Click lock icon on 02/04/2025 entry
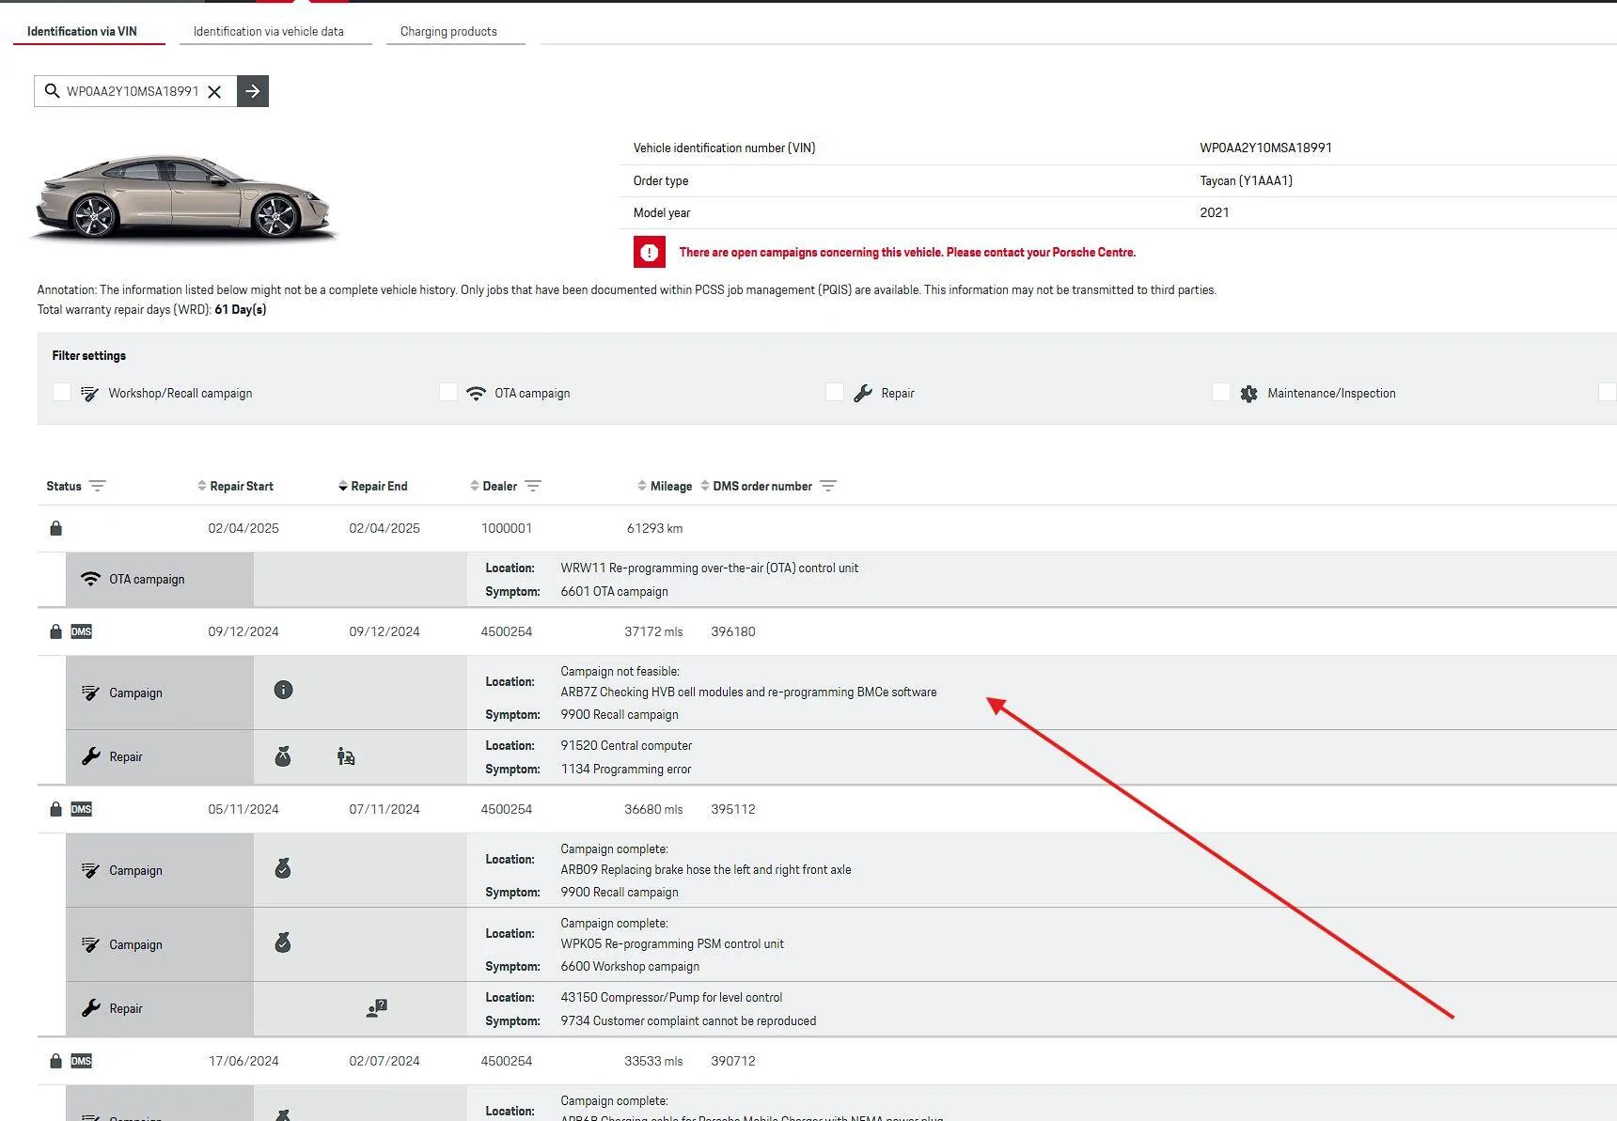The image size is (1617, 1121). pos(55,528)
